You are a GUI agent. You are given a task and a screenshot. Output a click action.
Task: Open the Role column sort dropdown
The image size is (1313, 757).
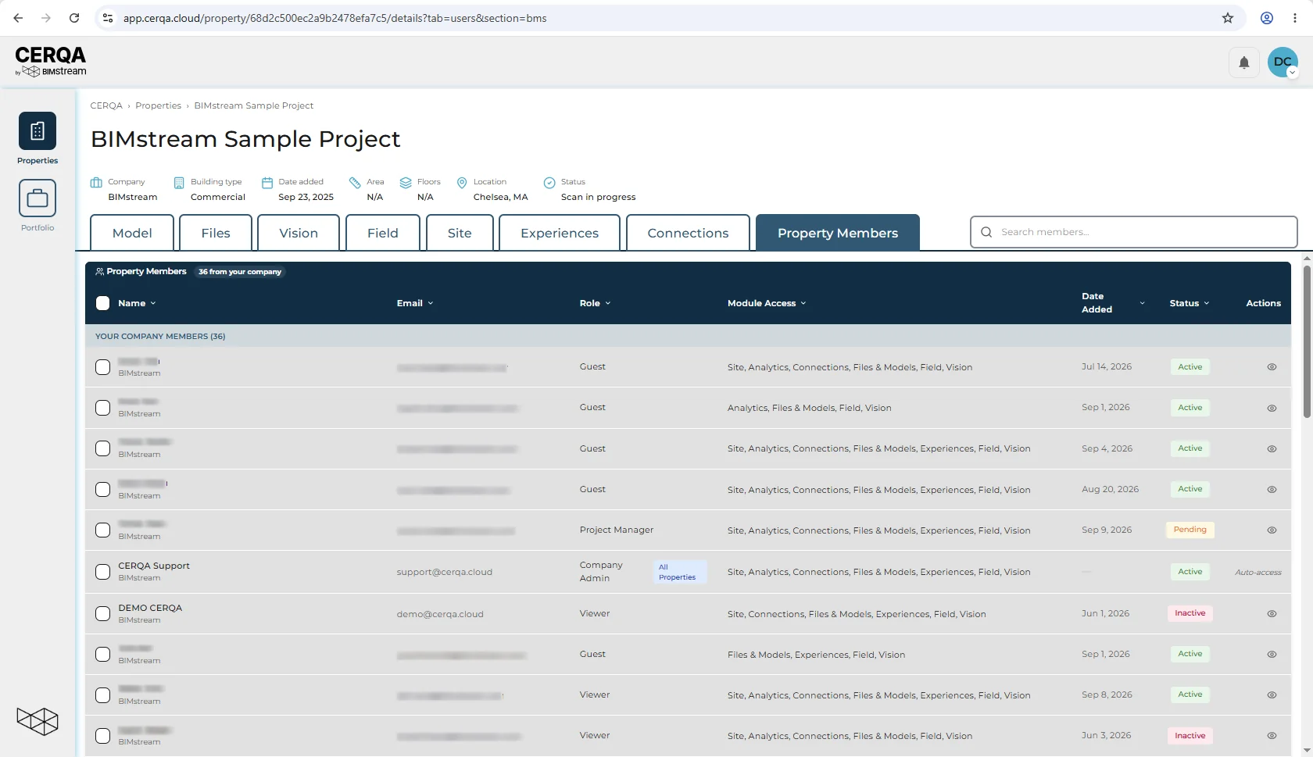(595, 303)
